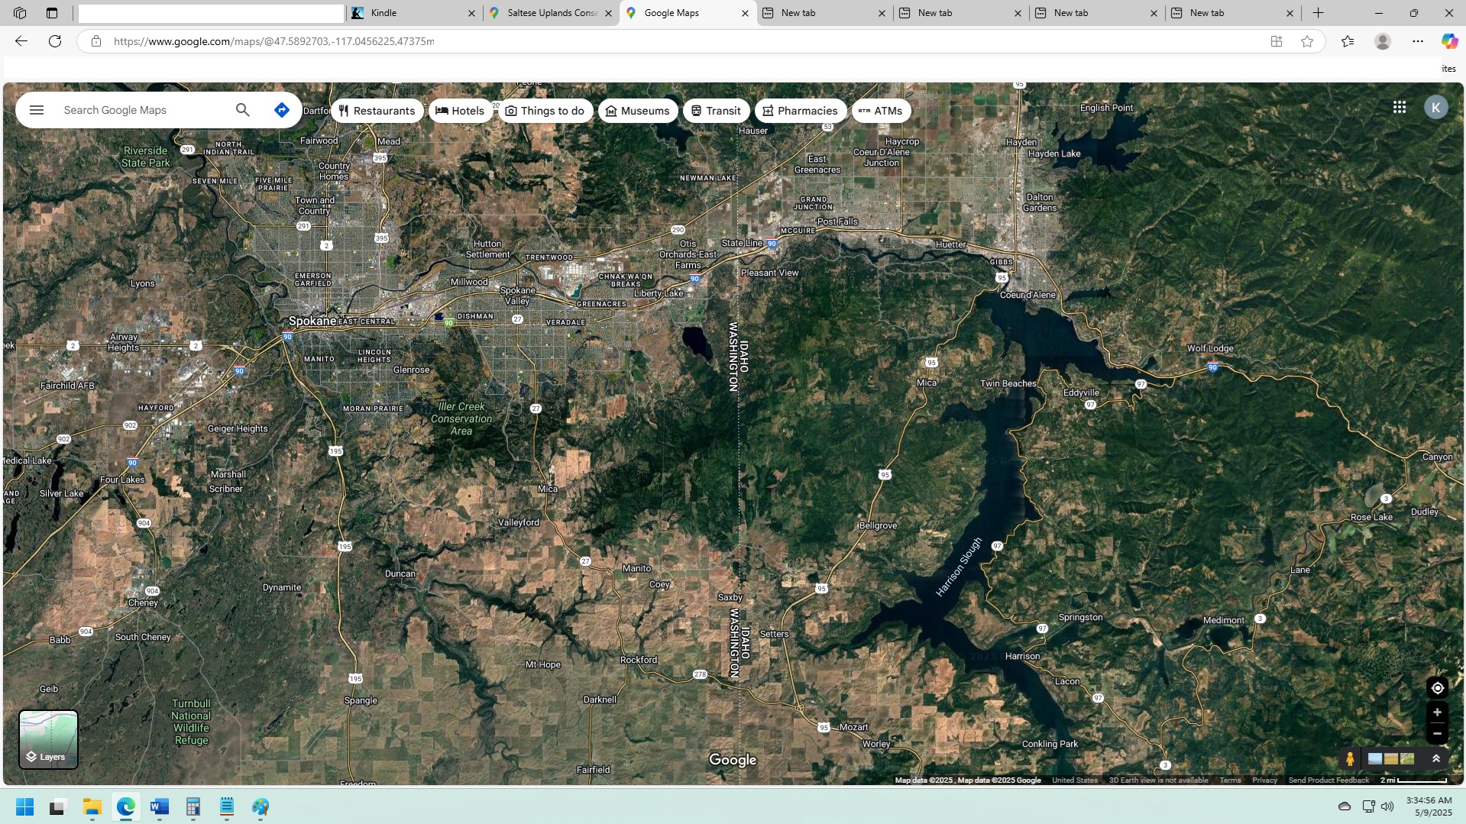This screenshot has width=1466, height=824.
Task: Filter map by Hotels
Action: [x=460, y=111]
